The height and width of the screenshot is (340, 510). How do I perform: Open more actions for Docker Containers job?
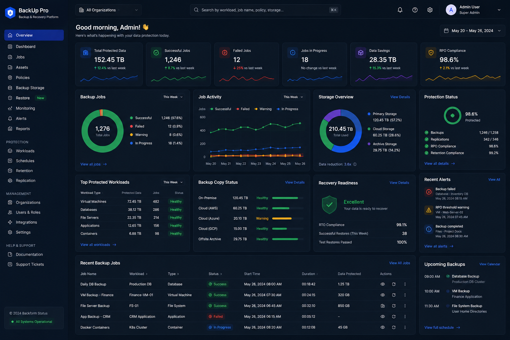(x=405, y=327)
